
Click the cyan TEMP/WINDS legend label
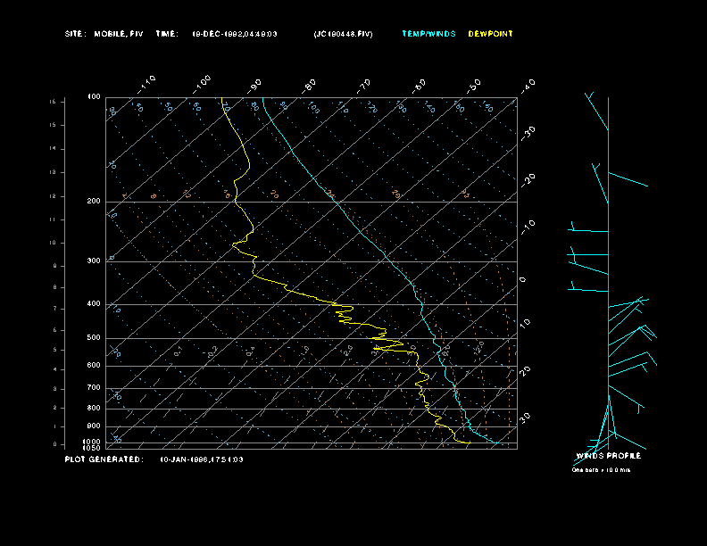pyautogui.click(x=428, y=34)
